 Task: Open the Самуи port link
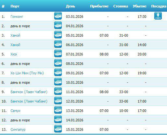[15, 111]
